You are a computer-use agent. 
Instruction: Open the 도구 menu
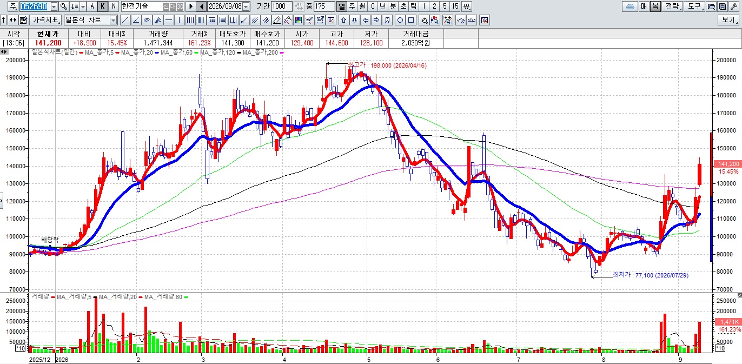694,6
